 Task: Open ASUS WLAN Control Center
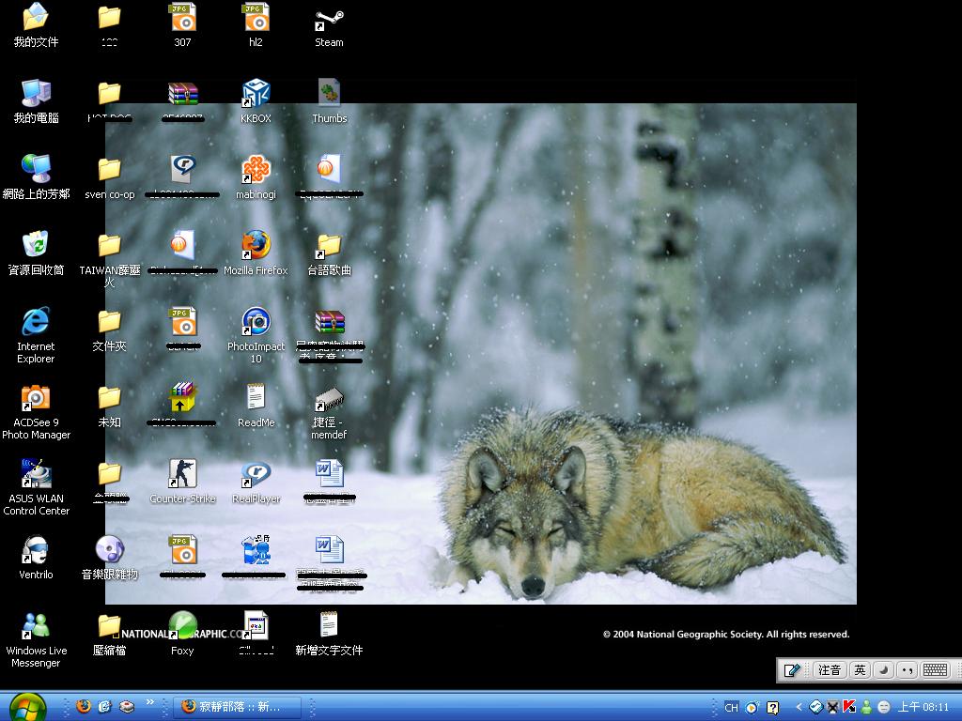pos(36,487)
